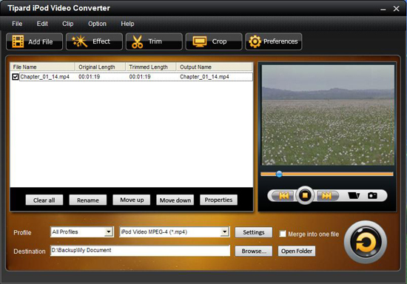Click the Original Length column header
This screenshot has height=284, width=407.
(100, 67)
